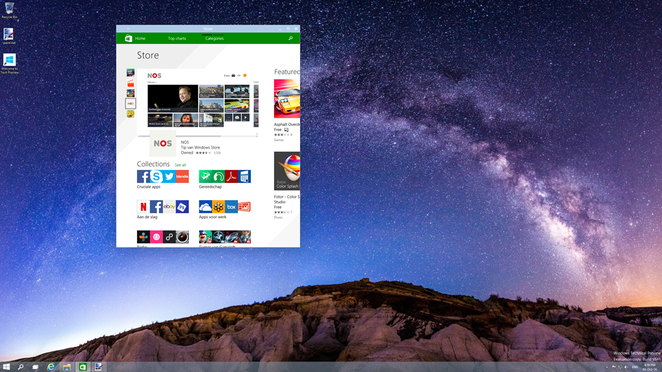This screenshot has height=372, width=662.
Task: Open Fotor Color Splash Studio app tile
Action: tap(287, 171)
